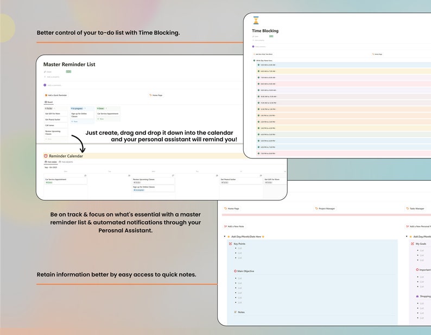Screen dimensions: 431x335
Task: Switch to THIS WEEK calendar tab
Action: [51, 162]
